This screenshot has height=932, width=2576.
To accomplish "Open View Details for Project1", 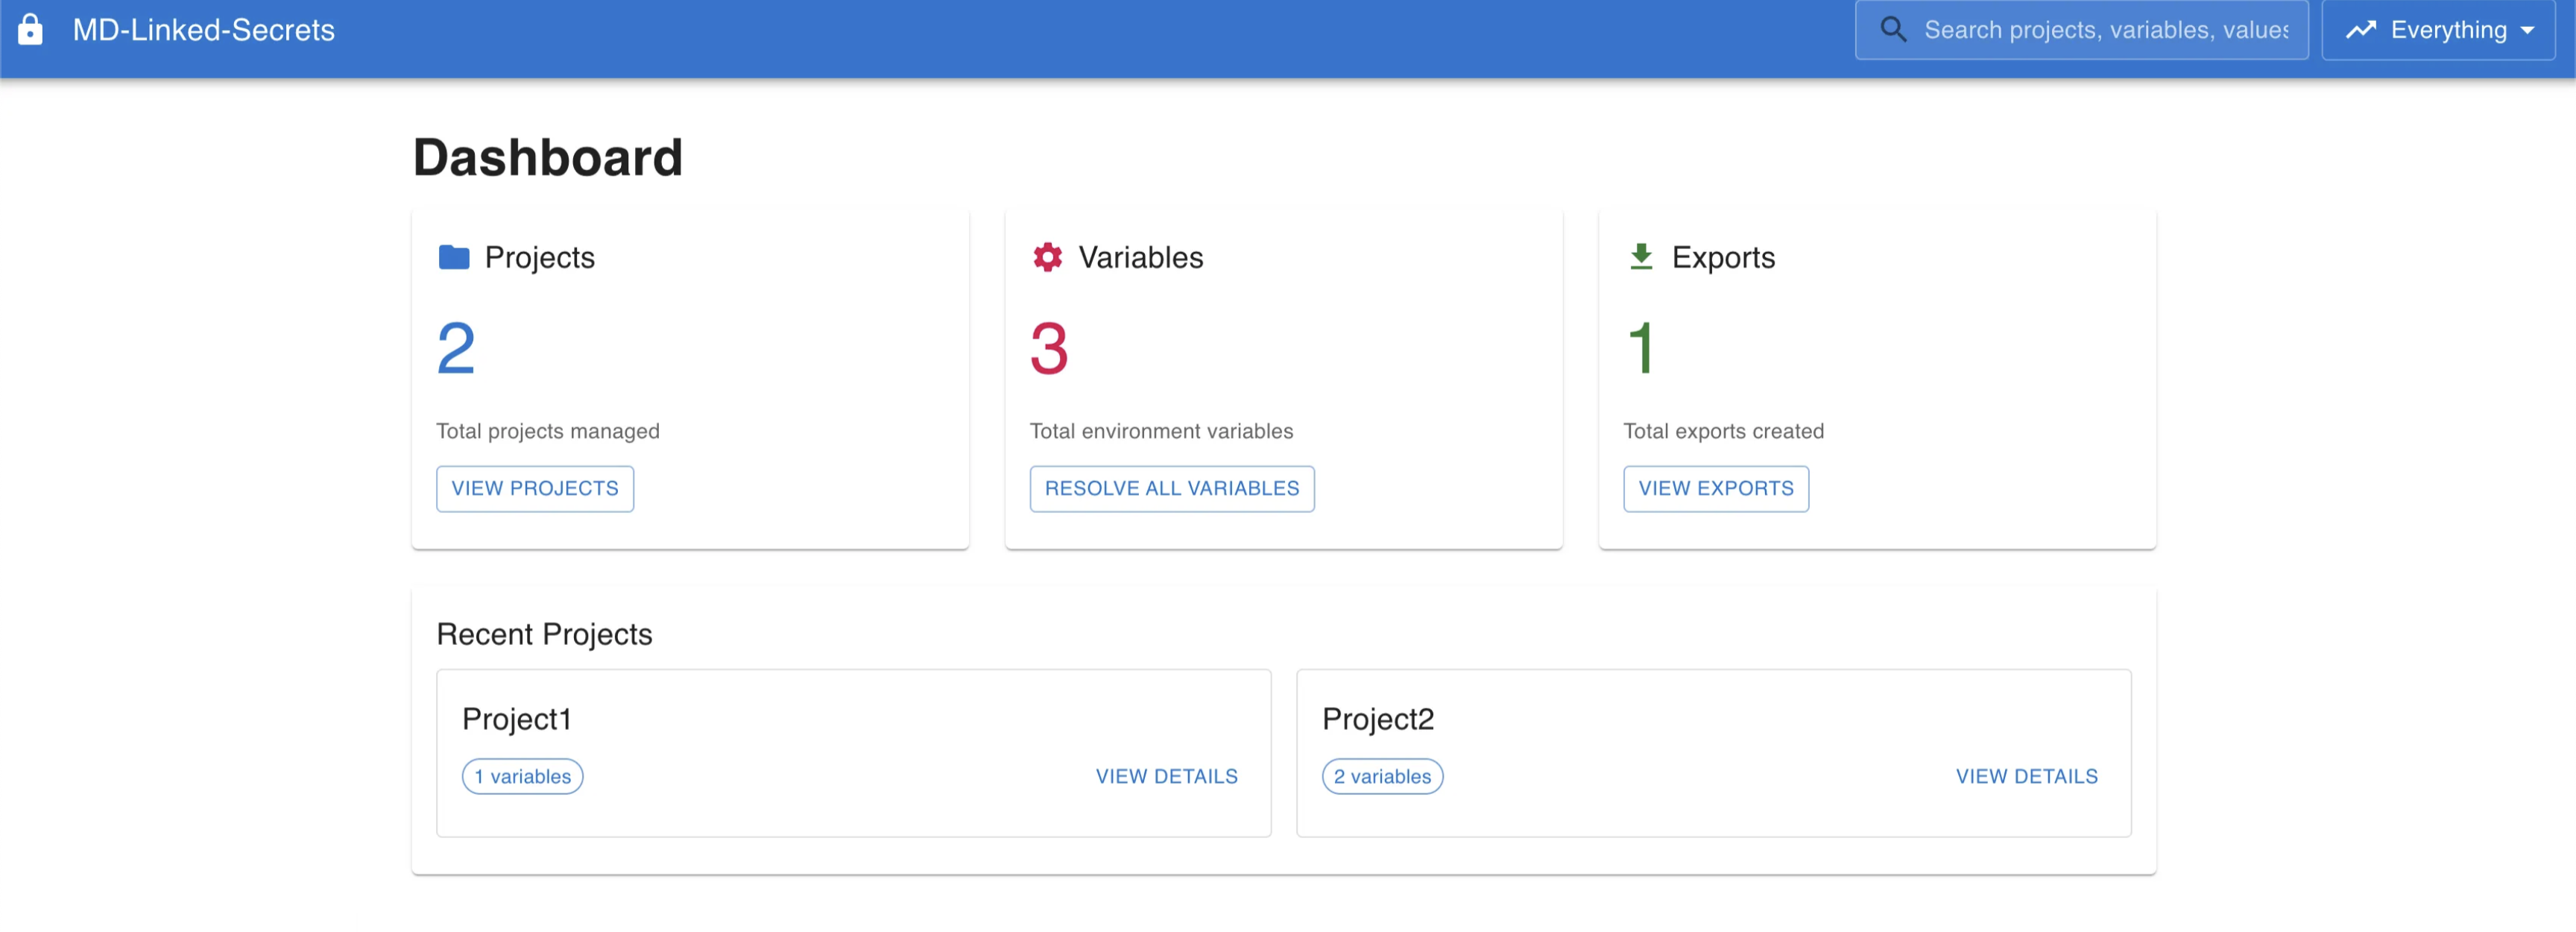I will point(1166,777).
